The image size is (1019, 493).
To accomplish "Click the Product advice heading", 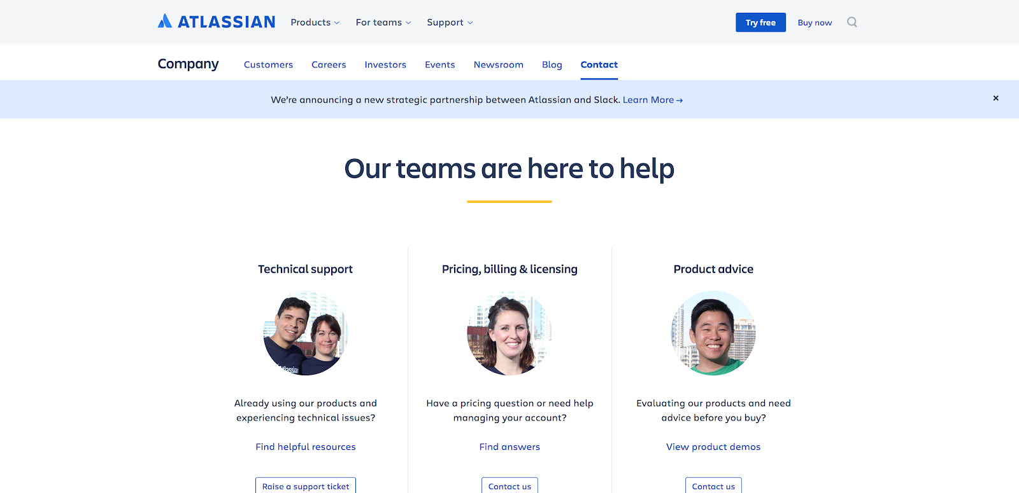I will pos(713,269).
